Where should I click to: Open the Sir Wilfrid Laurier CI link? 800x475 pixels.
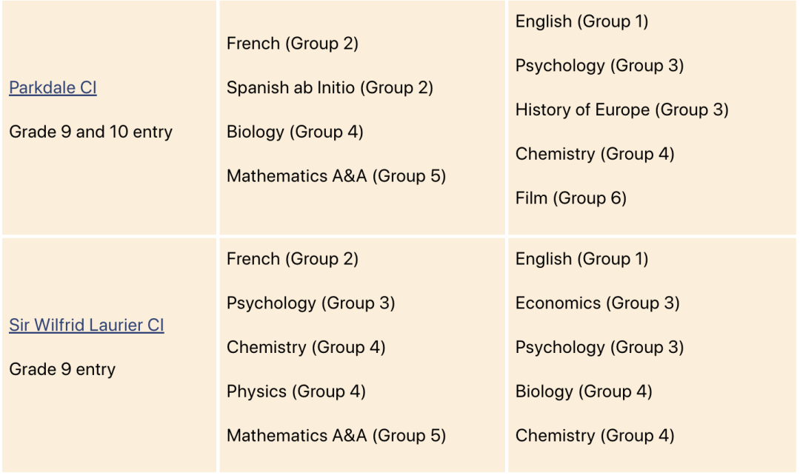[x=87, y=325]
